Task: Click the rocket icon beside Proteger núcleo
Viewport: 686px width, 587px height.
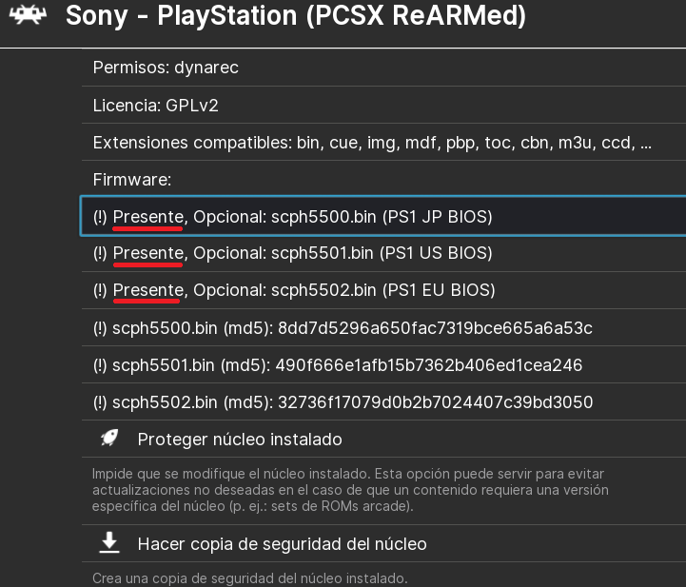Action: pyautogui.click(x=109, y=439)
